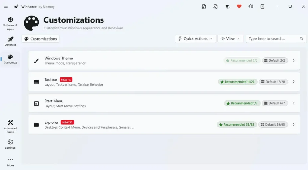
Task: Expand the Taskbar row chevron
Action: tap(294, 82)
